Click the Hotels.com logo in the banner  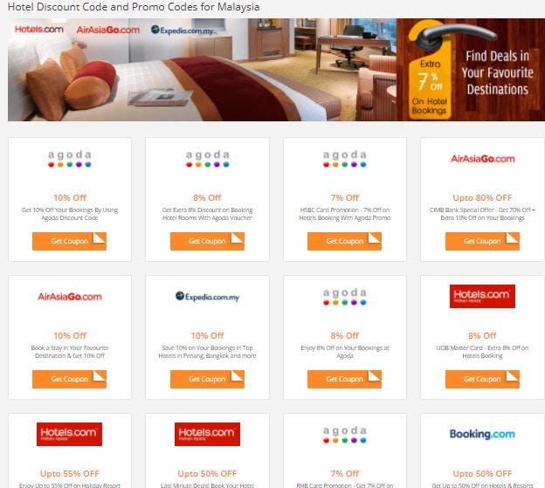(39, 30)
